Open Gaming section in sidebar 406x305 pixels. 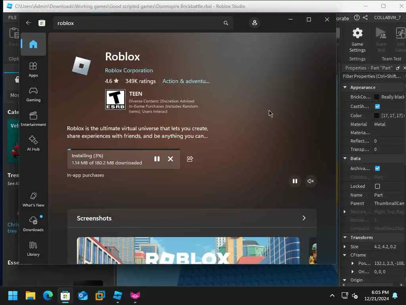click(33, 95)
